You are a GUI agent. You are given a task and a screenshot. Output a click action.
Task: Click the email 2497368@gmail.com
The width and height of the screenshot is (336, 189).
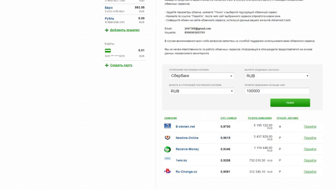(x=198, y=29)
